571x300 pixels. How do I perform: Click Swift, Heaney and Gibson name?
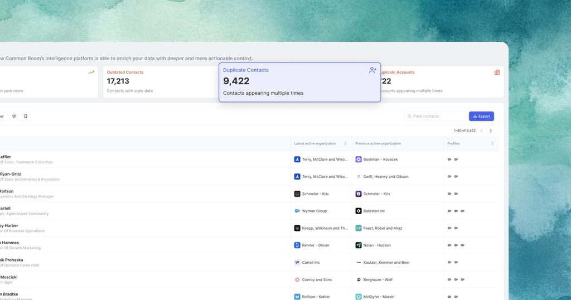tap(386, 177)
